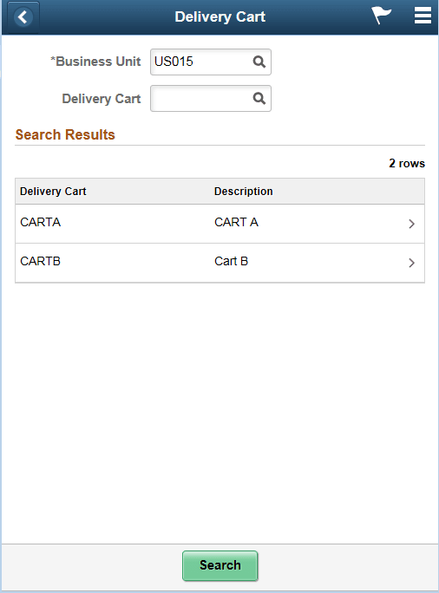The height and width of the screenshot is (593, 439).
Task: Open the hamburger menu icon
Action: coord(423,16)
